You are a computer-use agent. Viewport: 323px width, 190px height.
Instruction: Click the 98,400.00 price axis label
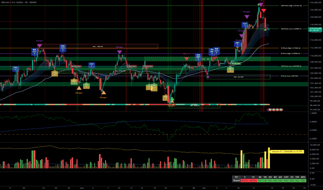315,105
